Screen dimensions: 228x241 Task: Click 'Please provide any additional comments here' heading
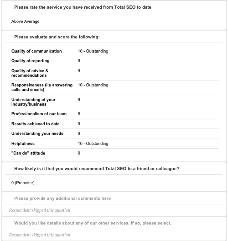pyautogui.click(x=62, y=198)
